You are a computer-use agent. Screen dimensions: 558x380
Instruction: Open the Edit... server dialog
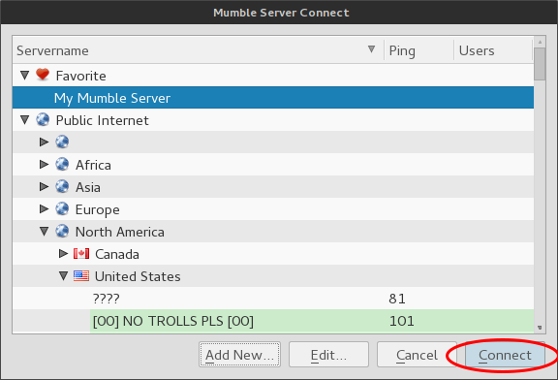tap(328, 355)
